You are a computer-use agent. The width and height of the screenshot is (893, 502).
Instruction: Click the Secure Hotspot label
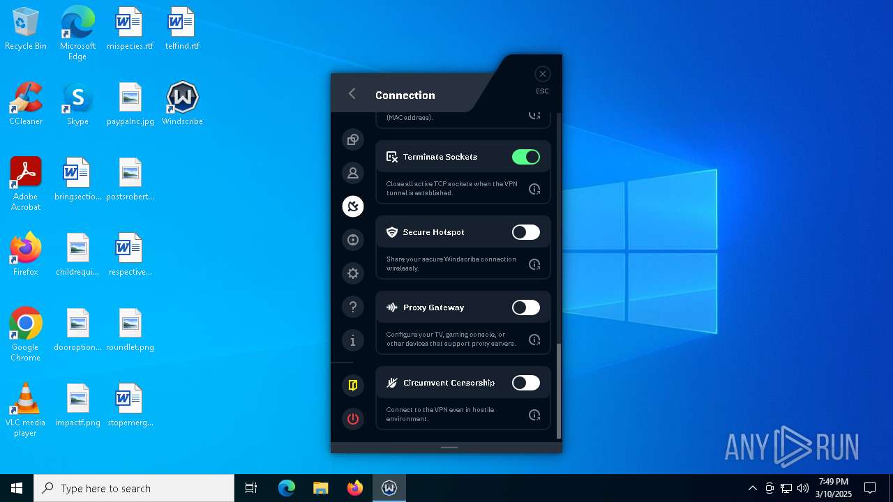(x=433, y=232)
